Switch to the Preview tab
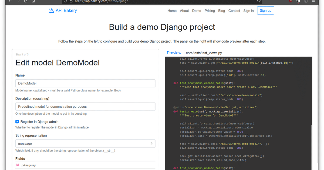Viewport: 324px width, 170px height. (x=174, y=53)
